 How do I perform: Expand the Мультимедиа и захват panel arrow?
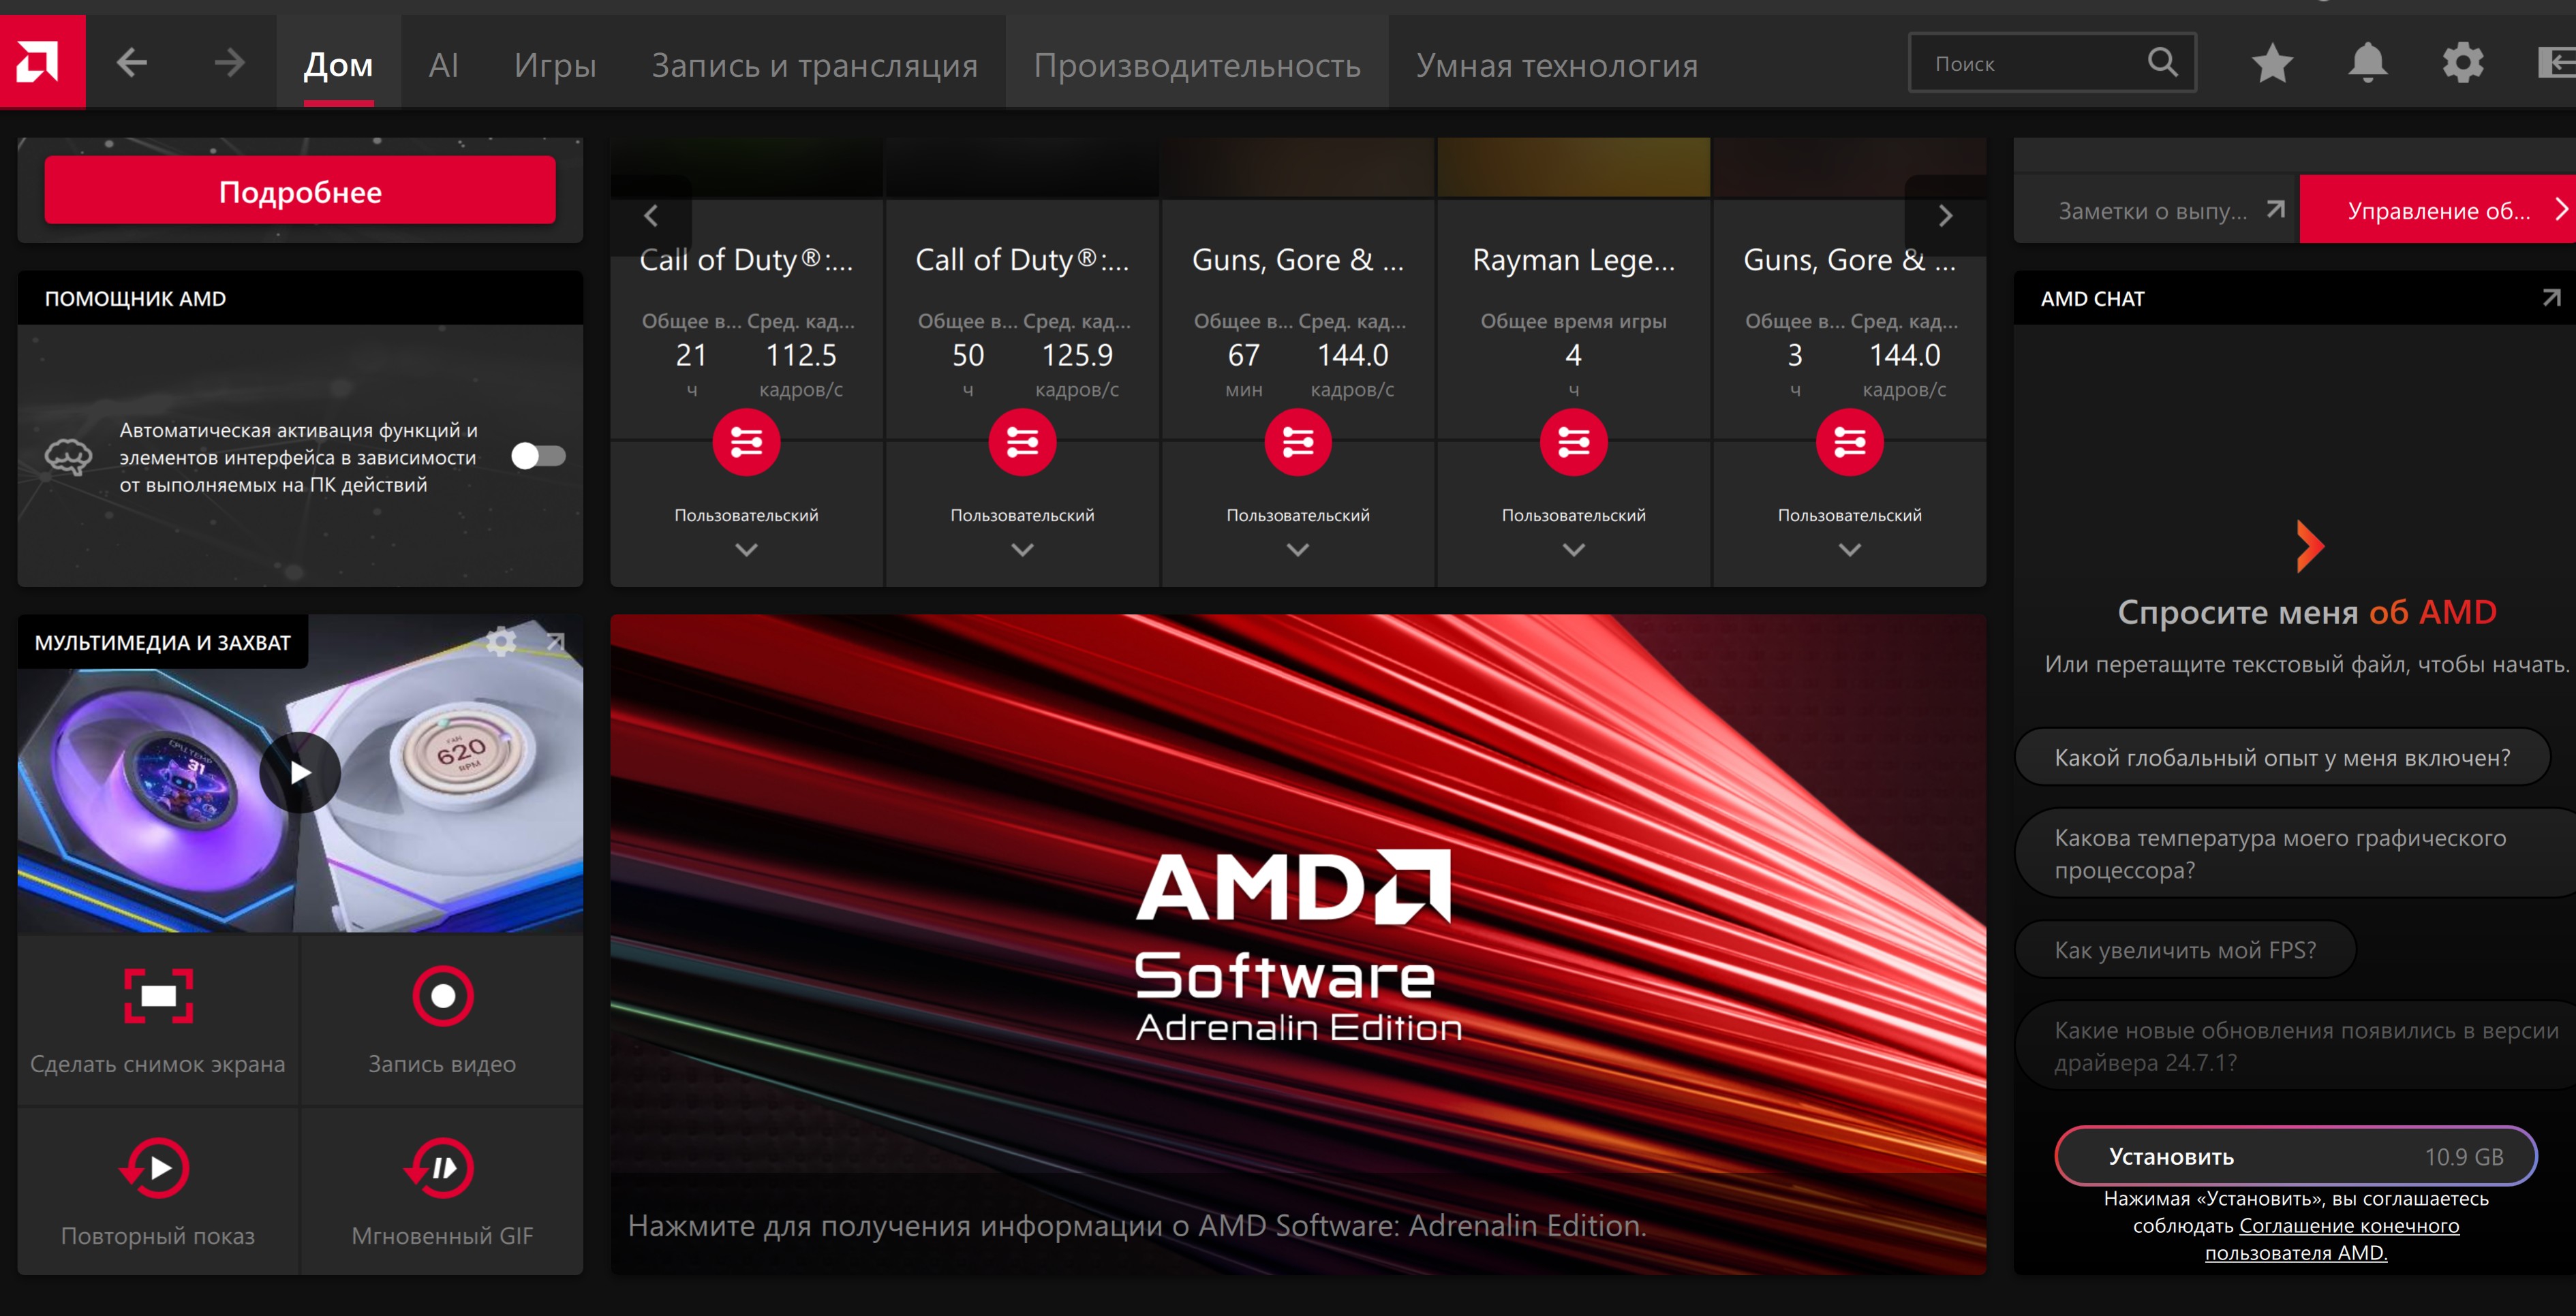pyautogui.click(x=555, y=642)
